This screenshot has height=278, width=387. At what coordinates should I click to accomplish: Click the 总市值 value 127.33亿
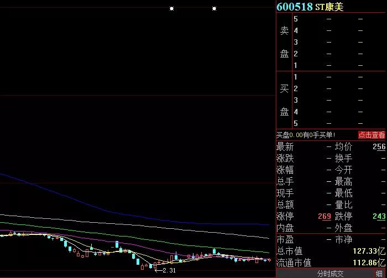tap(369, 251)
